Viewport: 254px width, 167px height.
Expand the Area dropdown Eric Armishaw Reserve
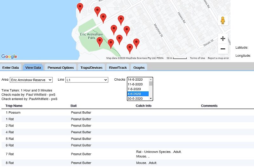(x=31, y=80)
